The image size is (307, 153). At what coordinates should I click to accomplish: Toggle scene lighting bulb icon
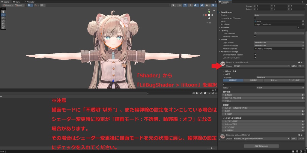pos(185,5)
